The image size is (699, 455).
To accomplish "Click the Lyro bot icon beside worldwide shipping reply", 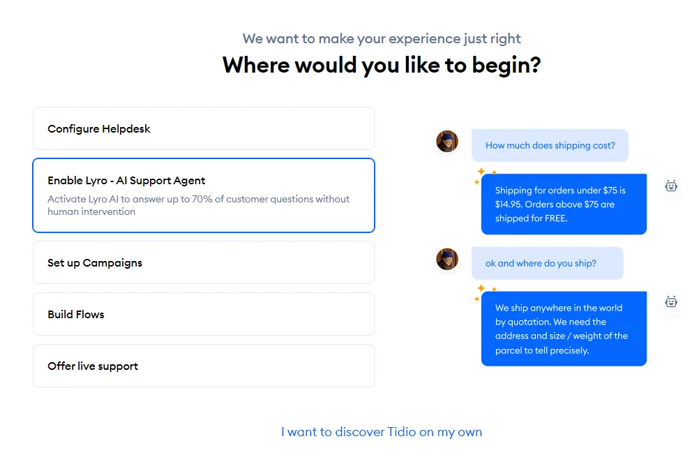I will pyautogui.click(x=671, y=301).
